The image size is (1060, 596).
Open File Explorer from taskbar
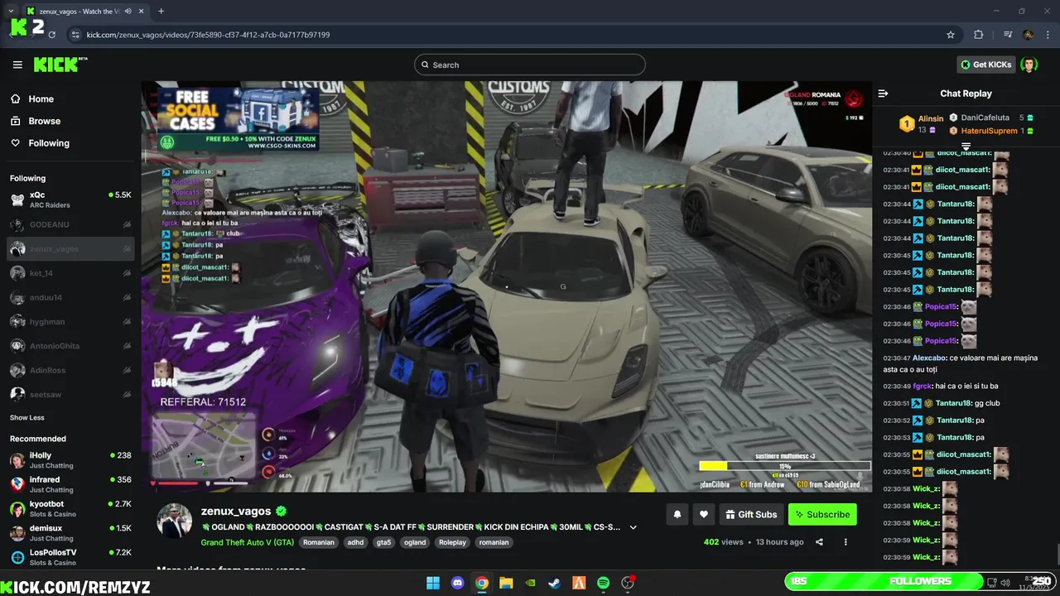pyautogui.click(x=506, y=583)
